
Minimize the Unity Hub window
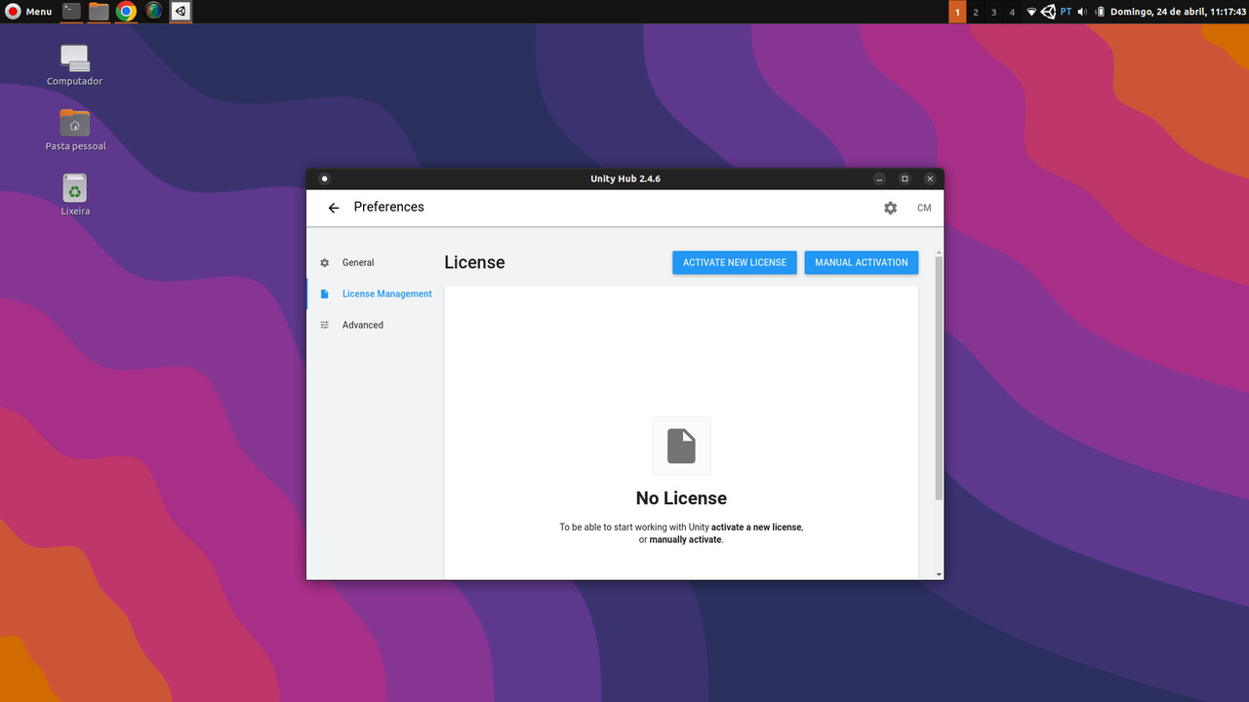[x=879, y=178]
